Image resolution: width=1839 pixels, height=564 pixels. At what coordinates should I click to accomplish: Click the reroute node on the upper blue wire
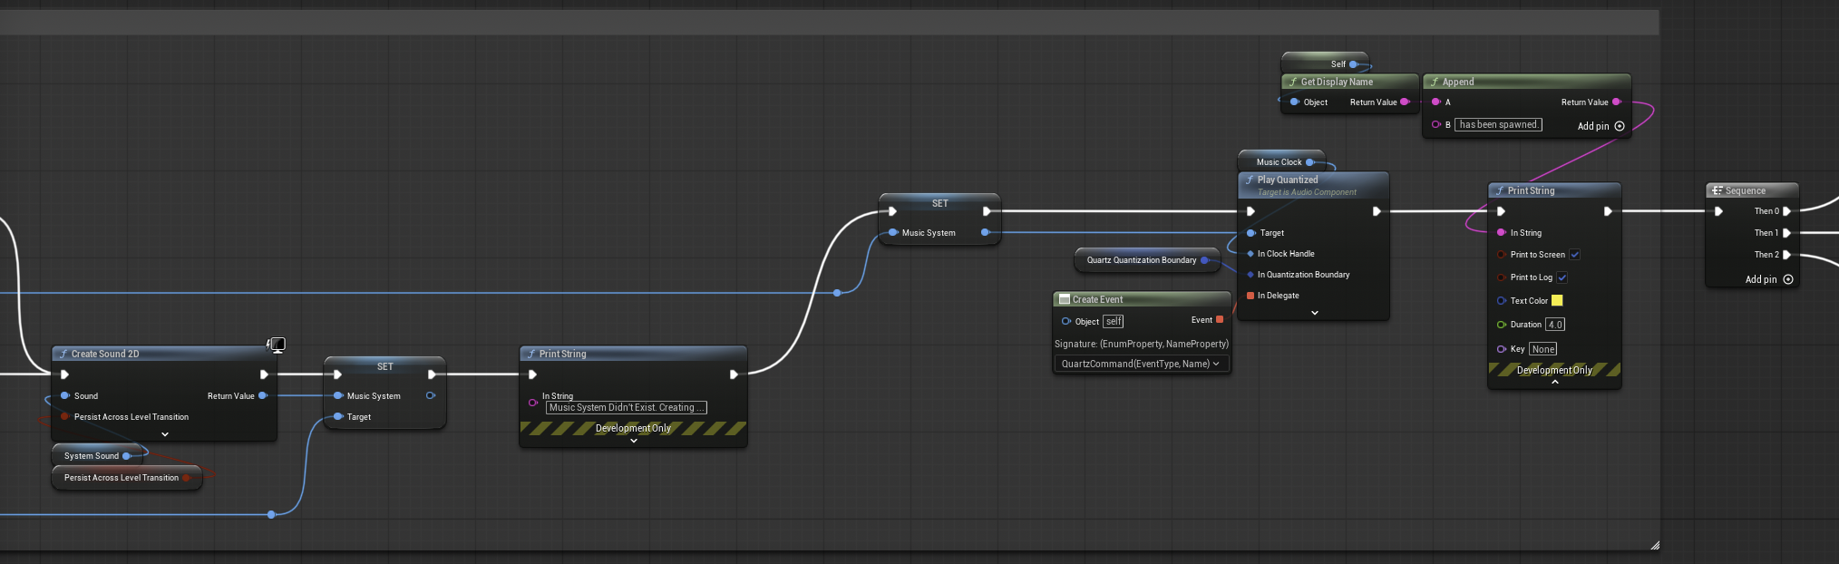point(837,293)
